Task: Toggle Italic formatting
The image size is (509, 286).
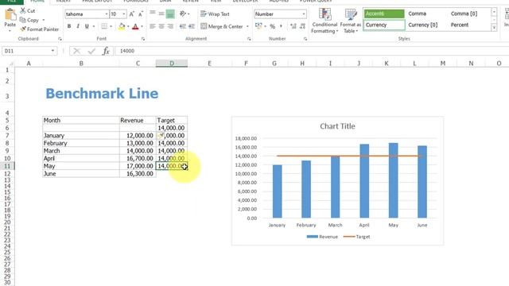Action: pyautogui.click(x=78, y=26)
